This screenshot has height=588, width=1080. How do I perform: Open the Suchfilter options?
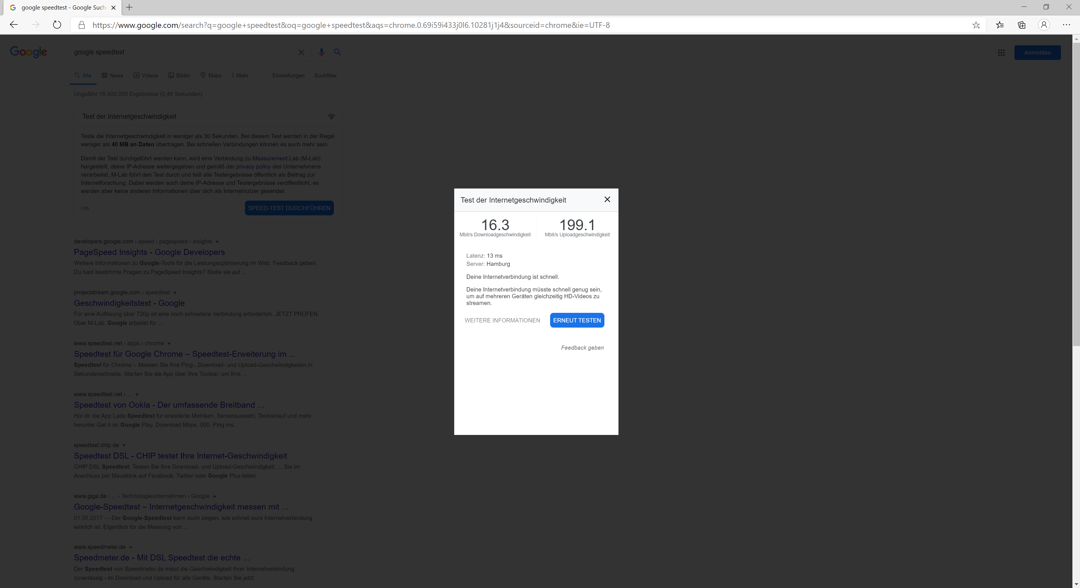point(325,75)
